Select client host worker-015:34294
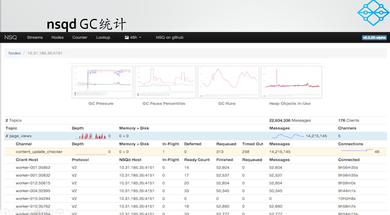This screenshot has width=390, height=215. click(x=33, y=198)
